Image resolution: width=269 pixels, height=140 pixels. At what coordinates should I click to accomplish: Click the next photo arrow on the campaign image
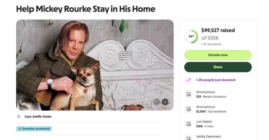coord(165,102)
